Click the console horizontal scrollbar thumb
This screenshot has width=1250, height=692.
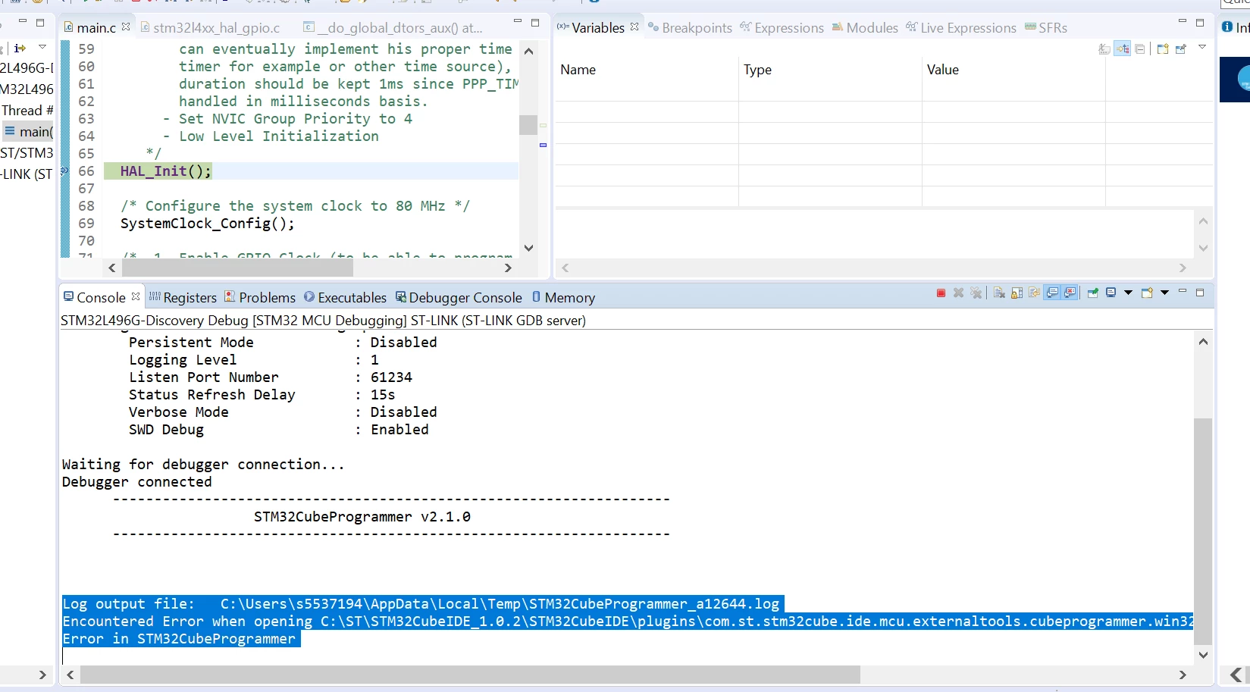click(470, 675)
